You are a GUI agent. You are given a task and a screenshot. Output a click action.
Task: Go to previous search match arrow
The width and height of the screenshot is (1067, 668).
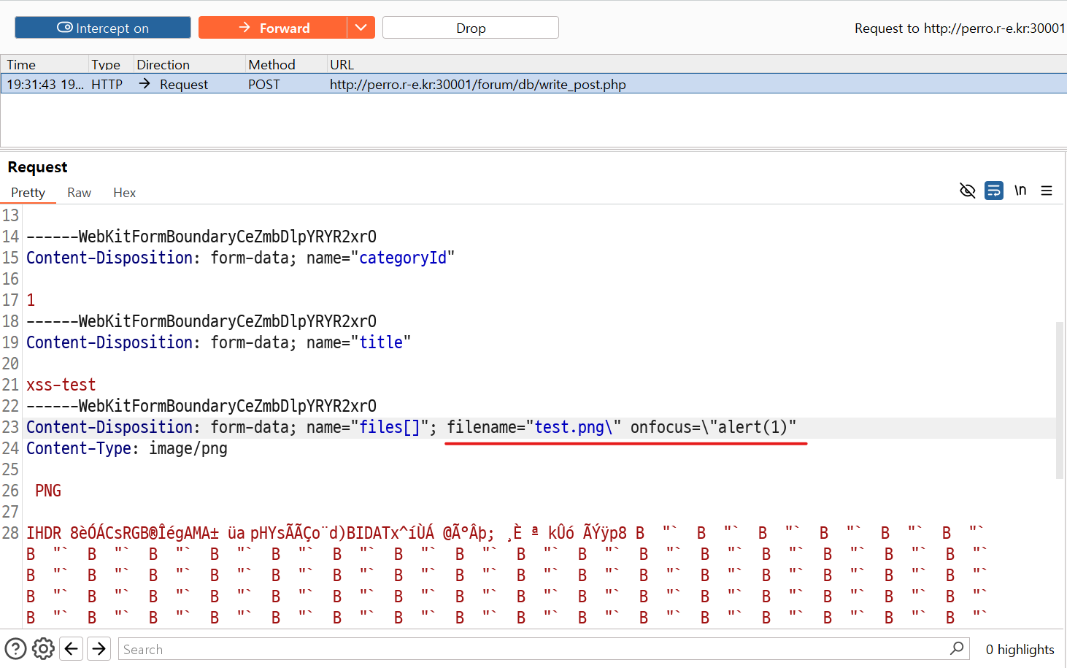click(71, 648)
